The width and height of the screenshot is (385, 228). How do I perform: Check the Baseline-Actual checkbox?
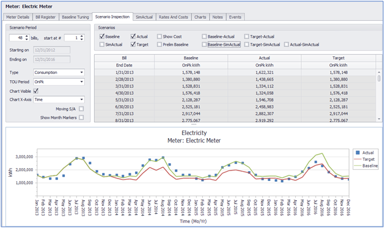pyautogui.click(x=204, y=36)
